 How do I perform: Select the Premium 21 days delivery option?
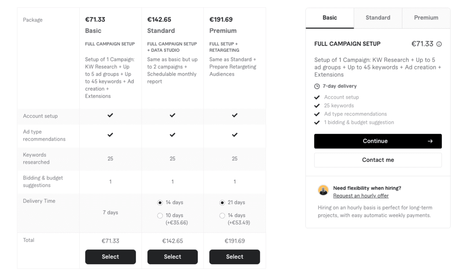(x=223, y=203)
